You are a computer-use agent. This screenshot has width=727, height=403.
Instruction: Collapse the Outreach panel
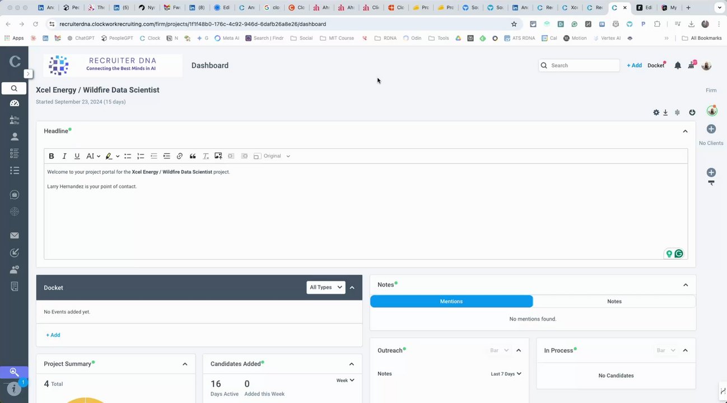coord(519,350)
